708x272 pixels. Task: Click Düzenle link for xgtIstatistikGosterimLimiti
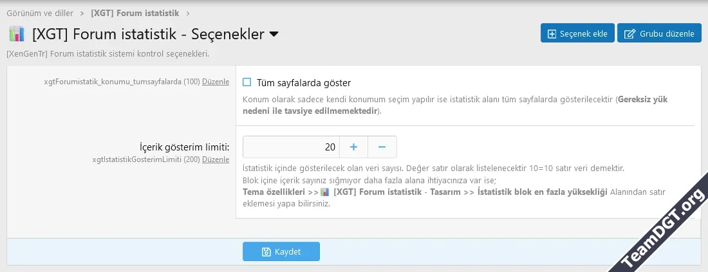click(x=216, y=159)
